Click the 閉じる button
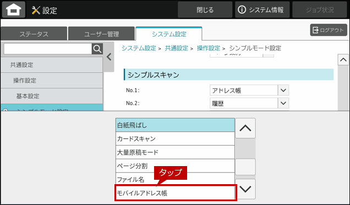 click(x=205, y=10)
